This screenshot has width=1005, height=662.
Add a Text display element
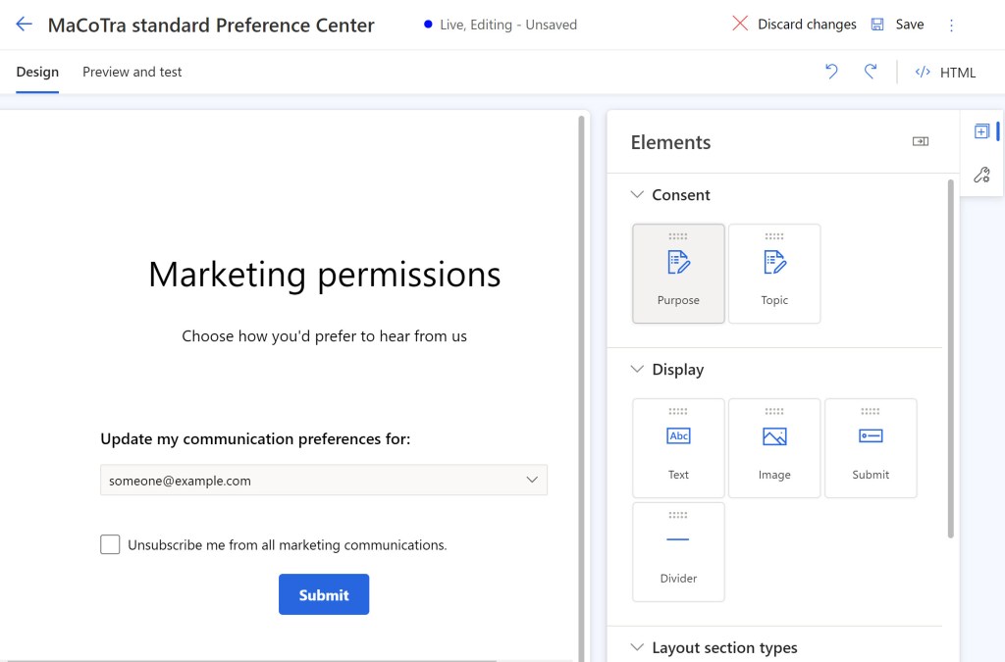click(678, 448)
